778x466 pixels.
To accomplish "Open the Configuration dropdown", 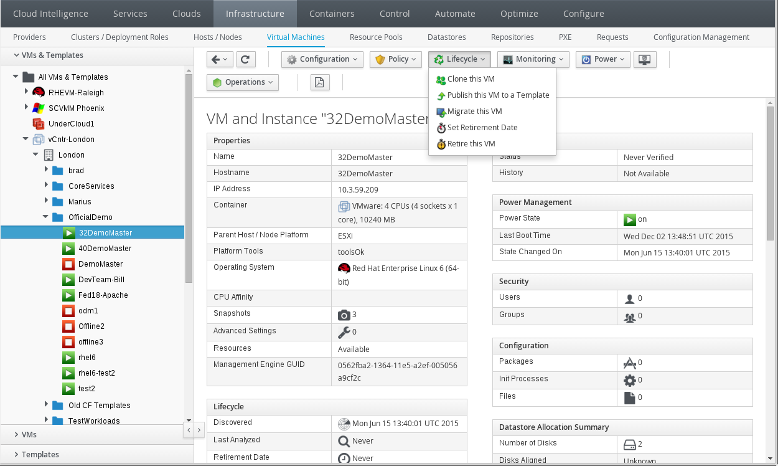I will coord(322,59).
